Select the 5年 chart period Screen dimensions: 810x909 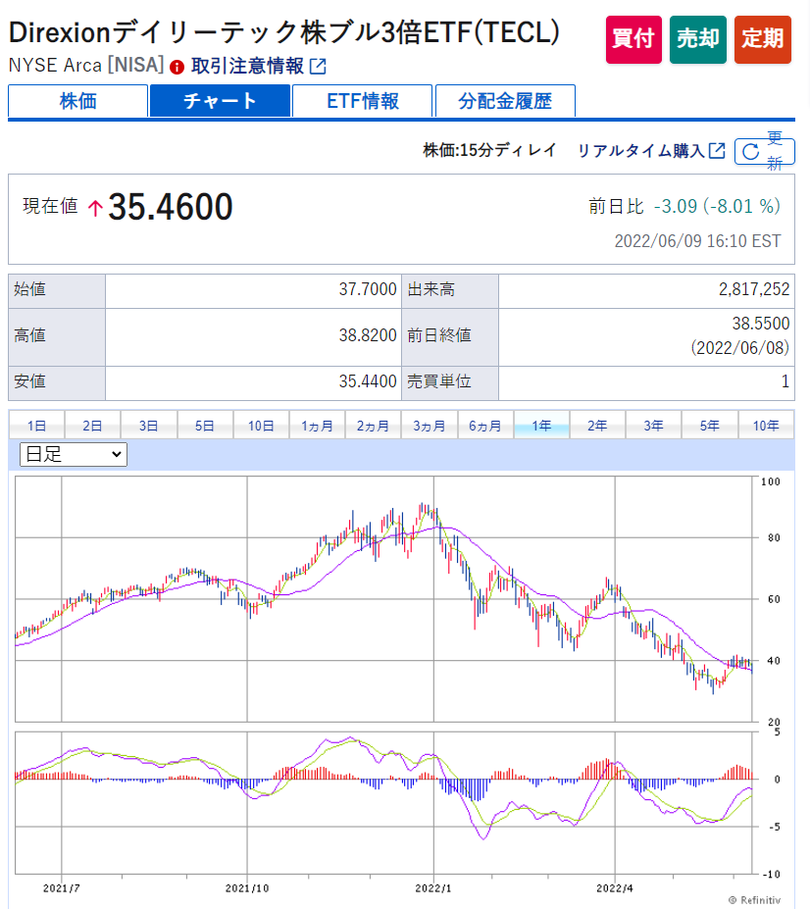point(710,426)
